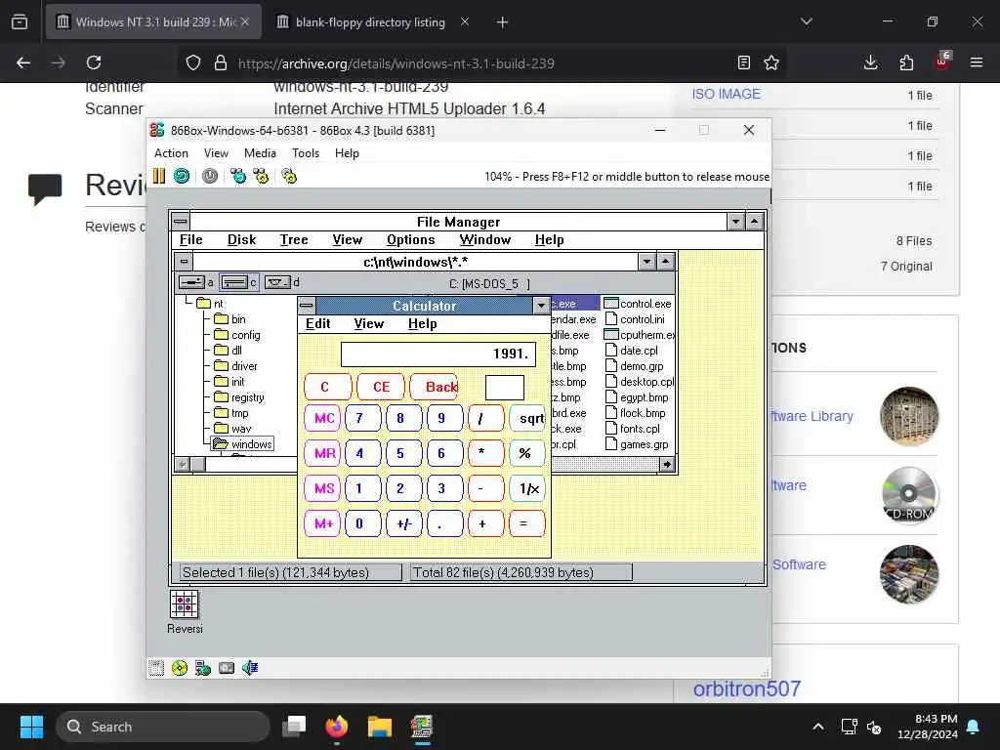List all Firefox tabs chevron
This screenshot has width=1000, height=750.
807,21
